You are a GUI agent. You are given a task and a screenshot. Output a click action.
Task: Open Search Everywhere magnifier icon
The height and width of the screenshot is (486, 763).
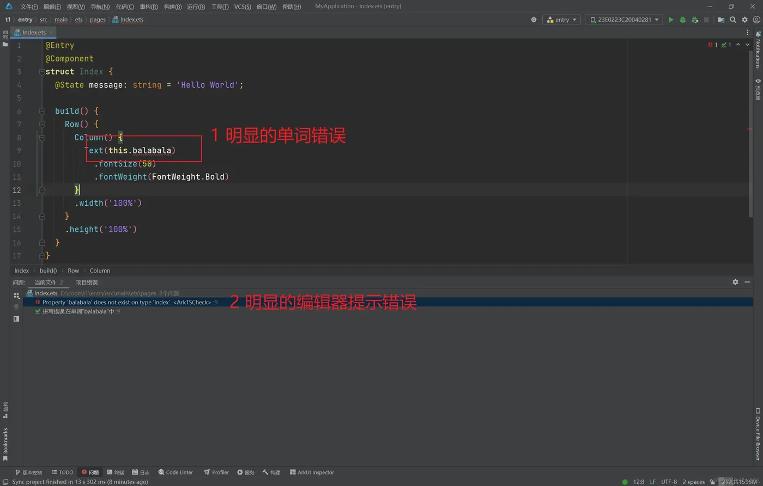(x=733, y=20)
